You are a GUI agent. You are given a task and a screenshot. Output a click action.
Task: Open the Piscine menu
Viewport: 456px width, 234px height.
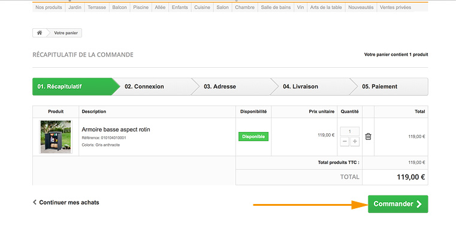[141, 7]
